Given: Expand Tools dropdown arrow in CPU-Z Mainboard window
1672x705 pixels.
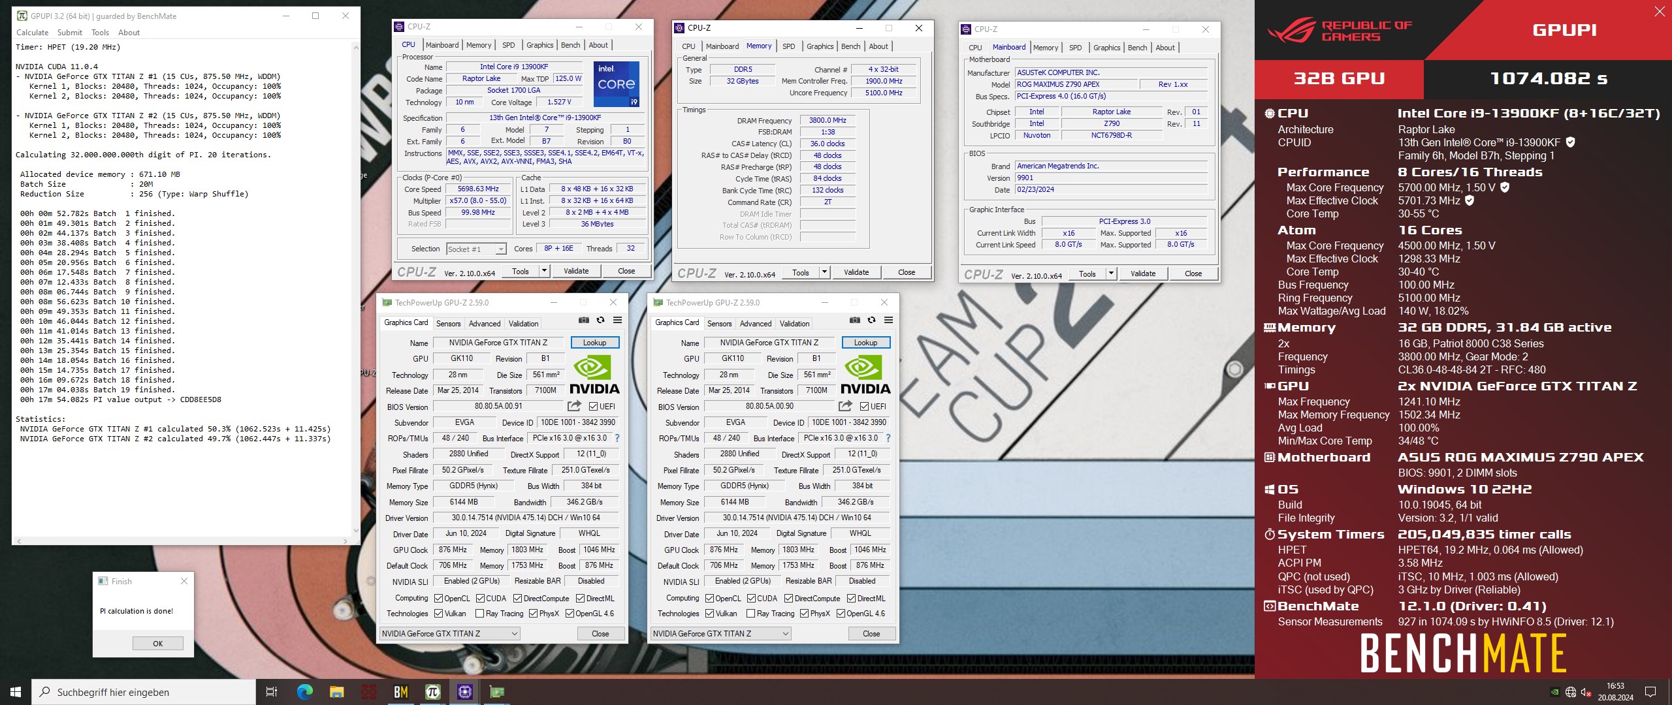Looking at the screenshot, I should pos(1111,274).
